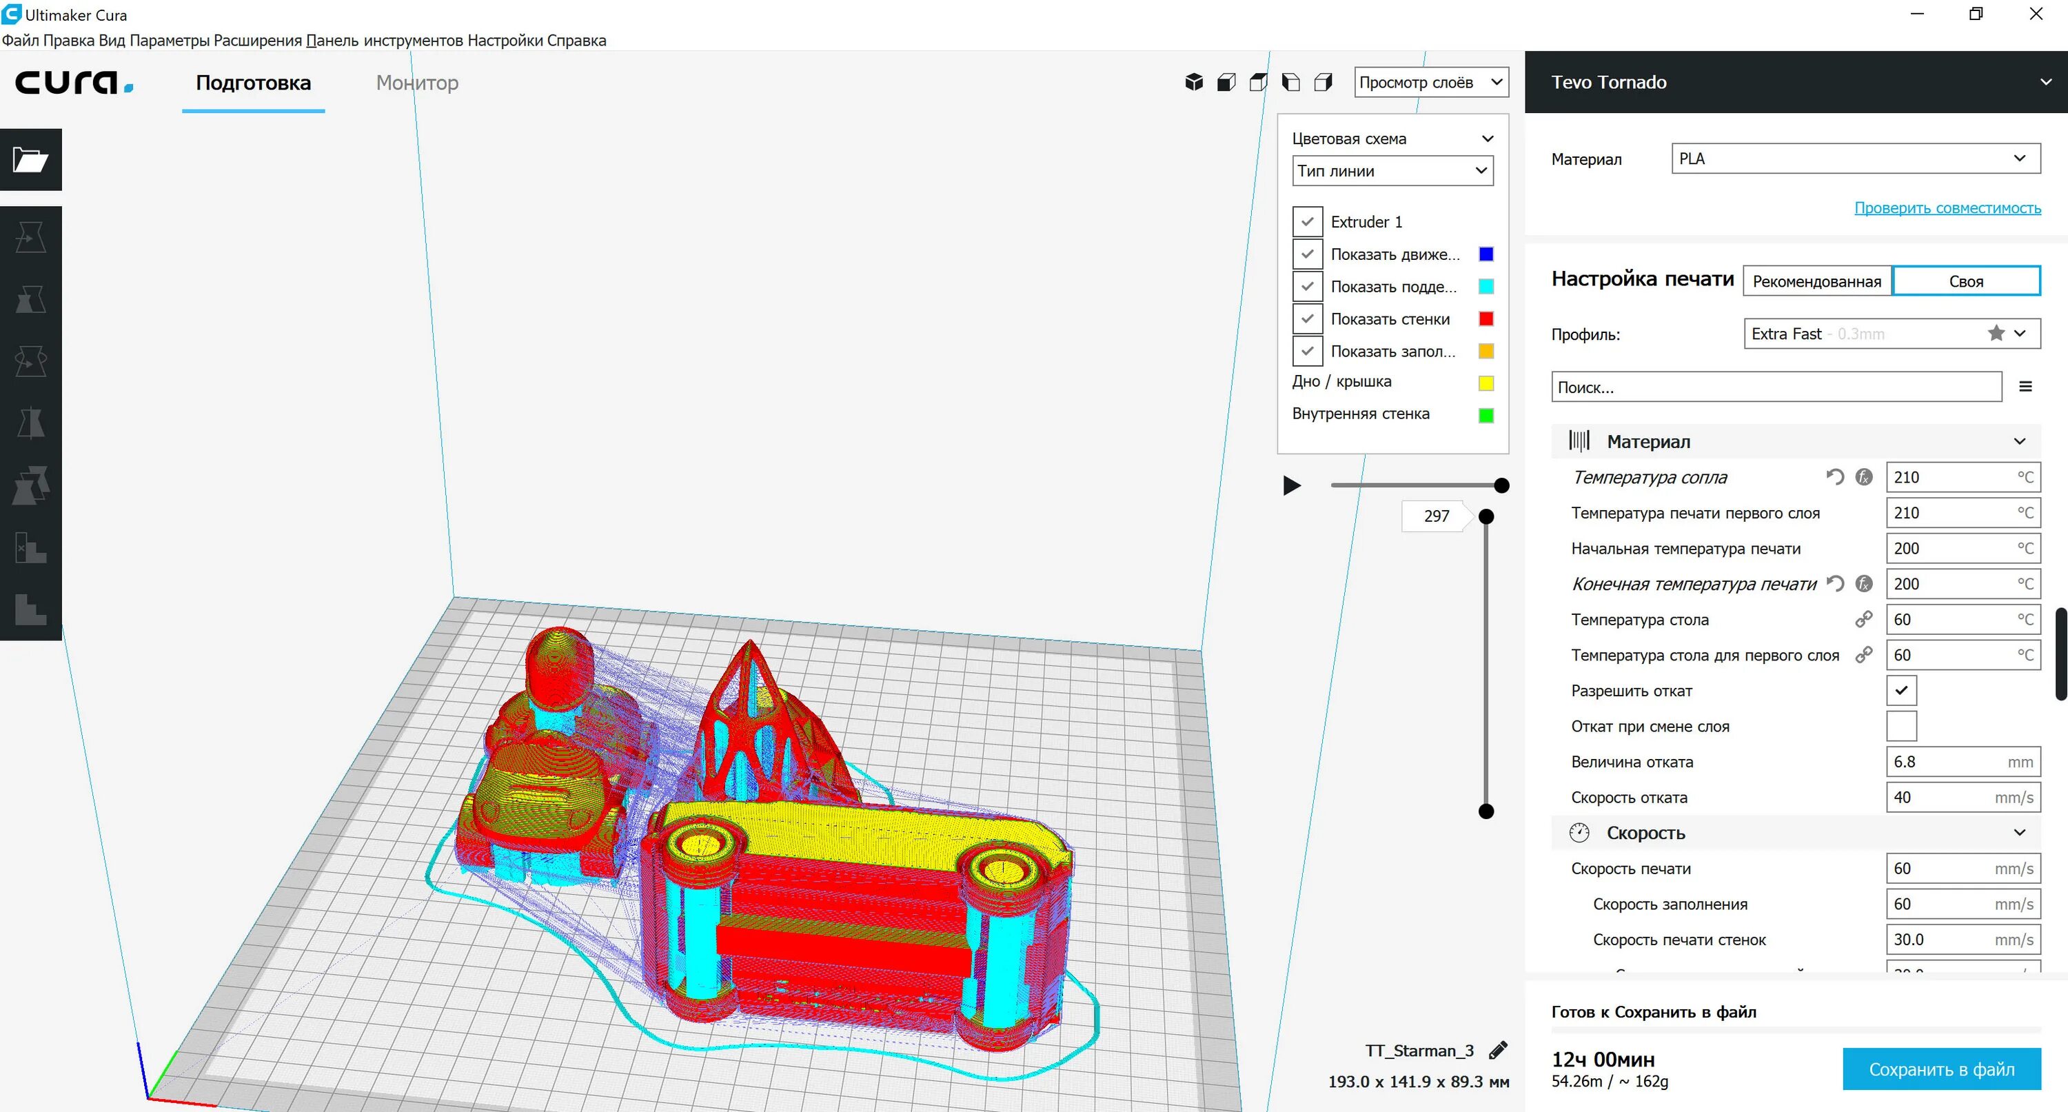Rename model with pencil icon near TT_Starman_3
Image resolution: width=2068 pixels, height=1112 pixels.
[1498, 1050]
